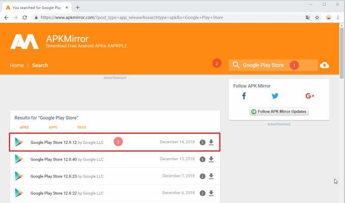The image size is (345, 203).
Task: Click Play Store app icon for 12.9.12
Action: [x=19, y=142]
